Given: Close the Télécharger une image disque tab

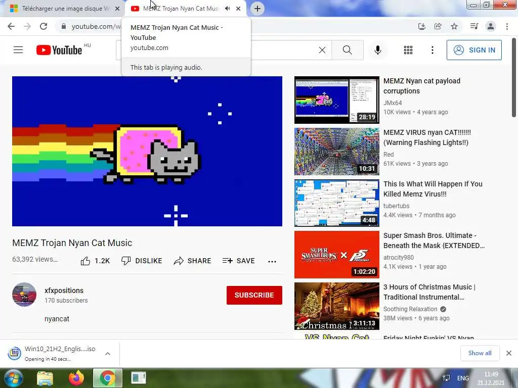Looking at the screenshot, I should 117,9.
